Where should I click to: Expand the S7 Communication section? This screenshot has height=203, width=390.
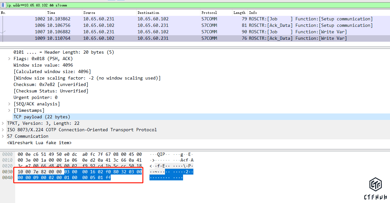3,136
